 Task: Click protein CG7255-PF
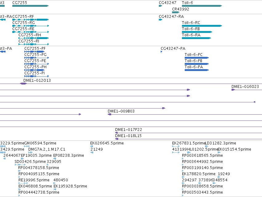(34, 52)
